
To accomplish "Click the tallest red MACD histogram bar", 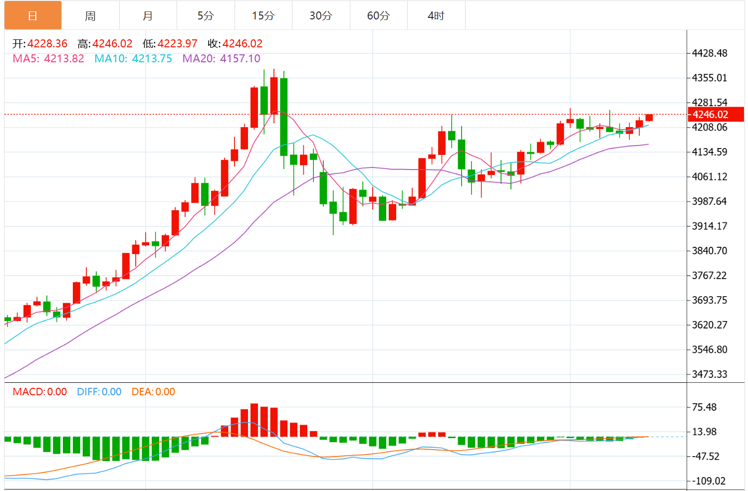I will (x=254, y=420).
